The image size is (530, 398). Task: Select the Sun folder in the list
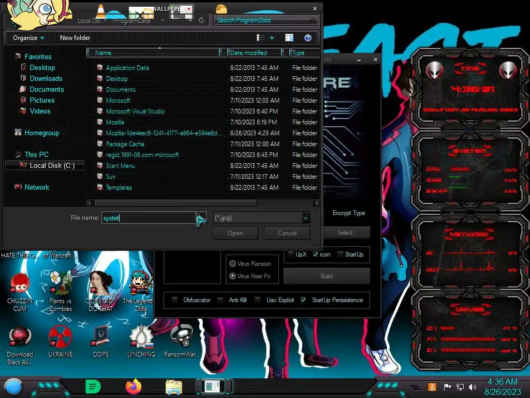pyautogui.click(x=111, y=177)
